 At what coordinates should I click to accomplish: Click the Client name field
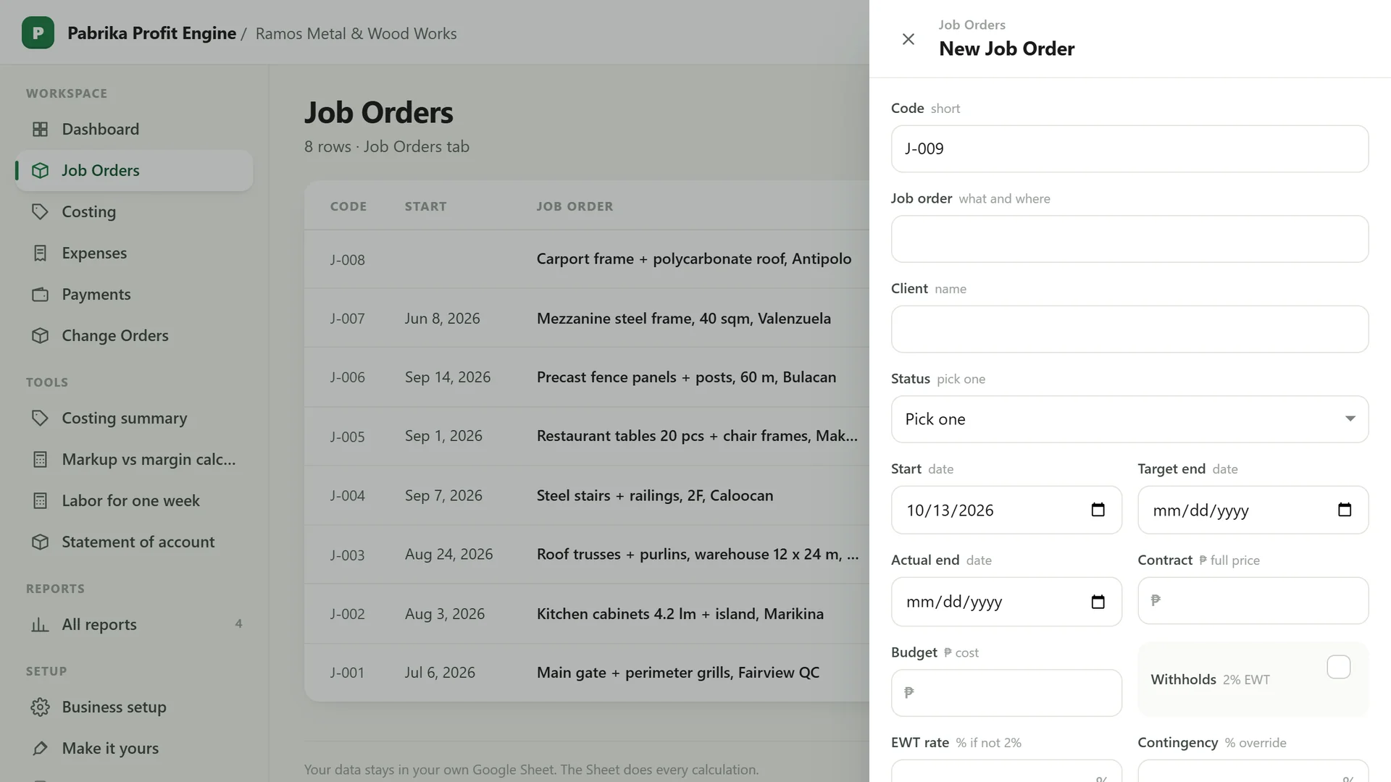[1129, 329]
